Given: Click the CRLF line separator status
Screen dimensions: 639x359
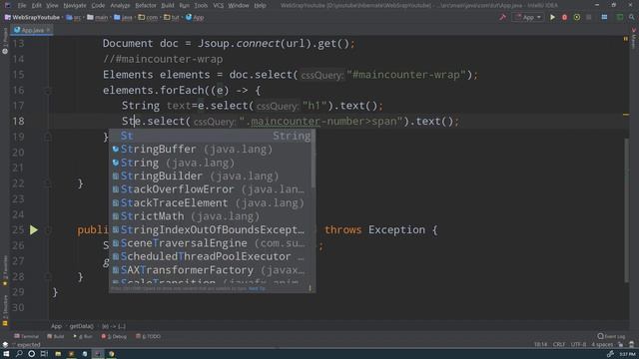Looking at the screenshot, I should (x=559, y=344).
